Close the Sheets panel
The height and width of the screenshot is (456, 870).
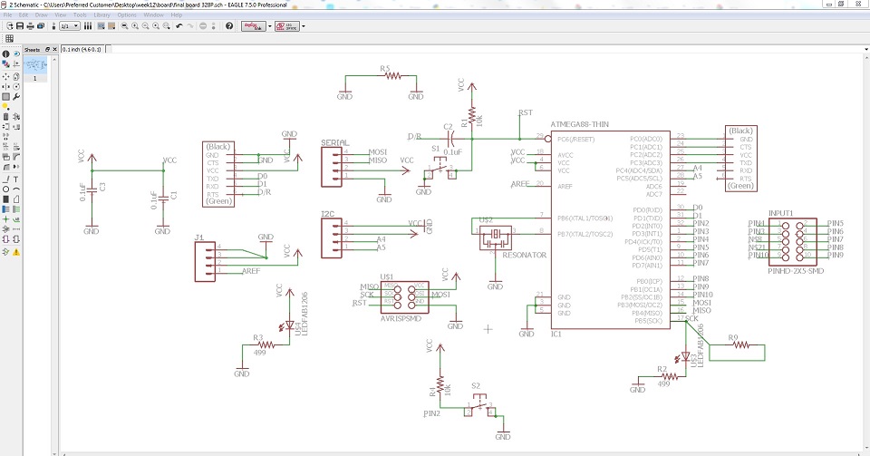click(x=54, y=48)
